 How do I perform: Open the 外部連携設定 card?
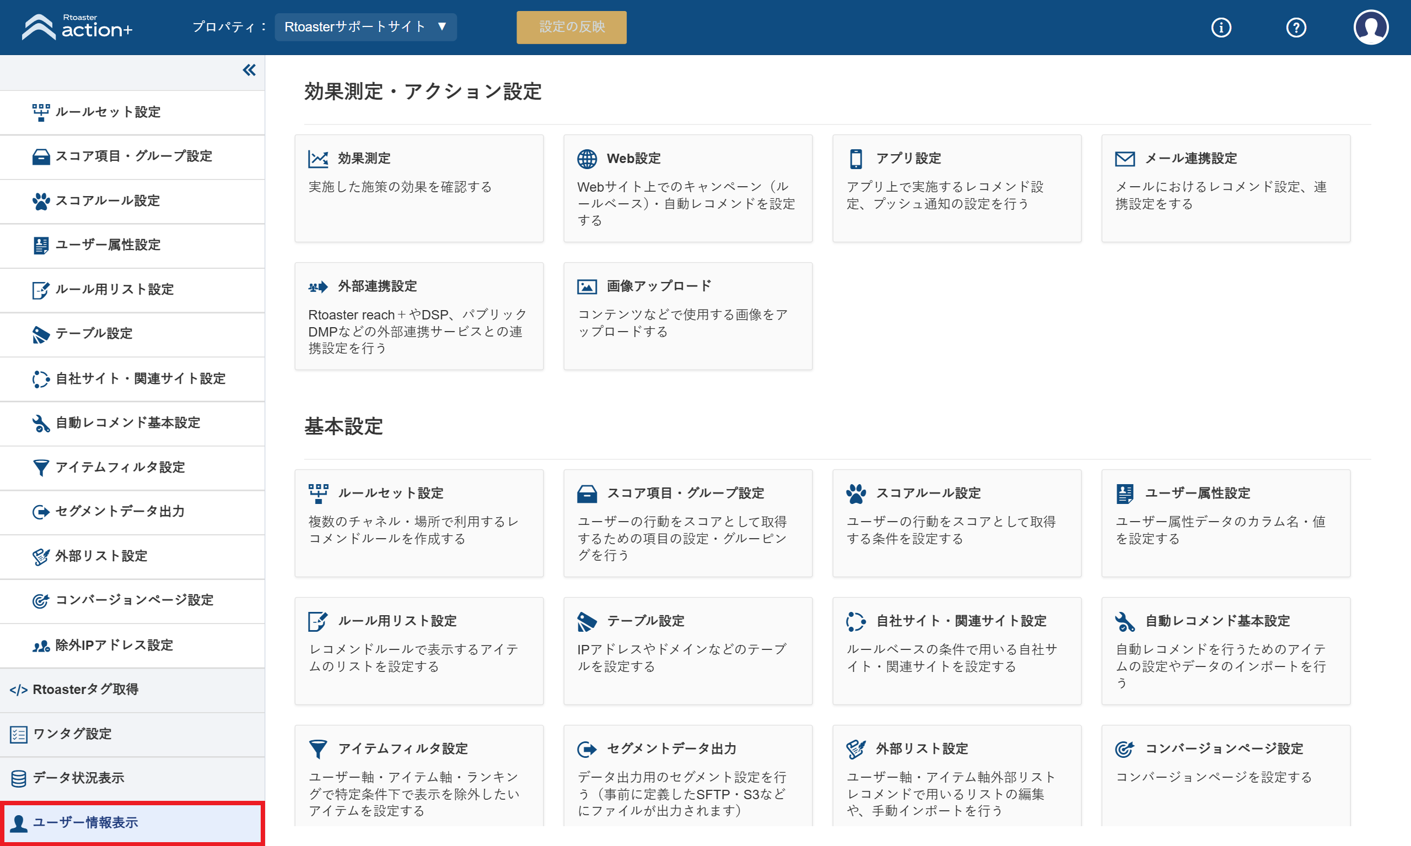click(419, 316)
